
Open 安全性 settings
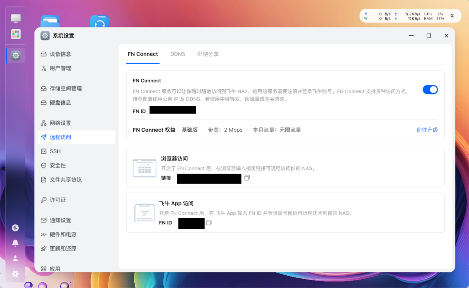(76, 165)
